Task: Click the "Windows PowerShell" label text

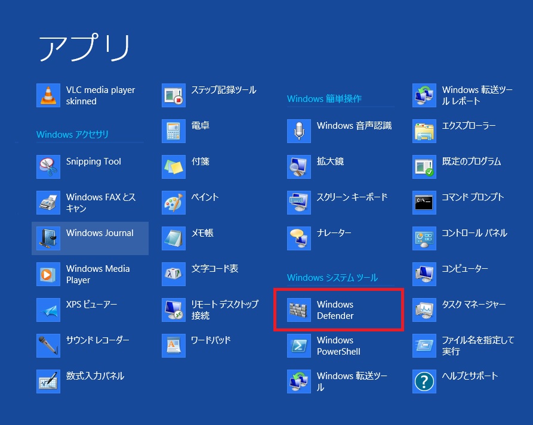Action: [338, 346]
